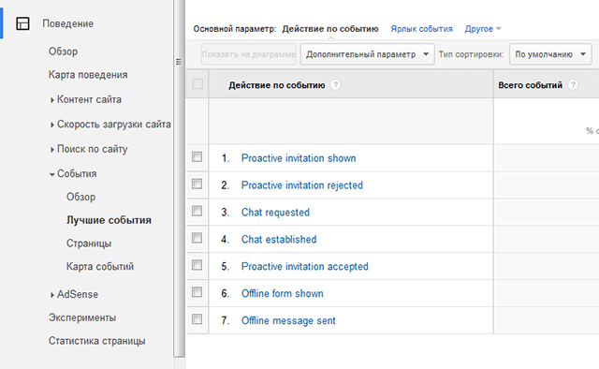Open the По умолчанию sort type dropdown
This screenshot has width=599, height=369.
point(550,54)
